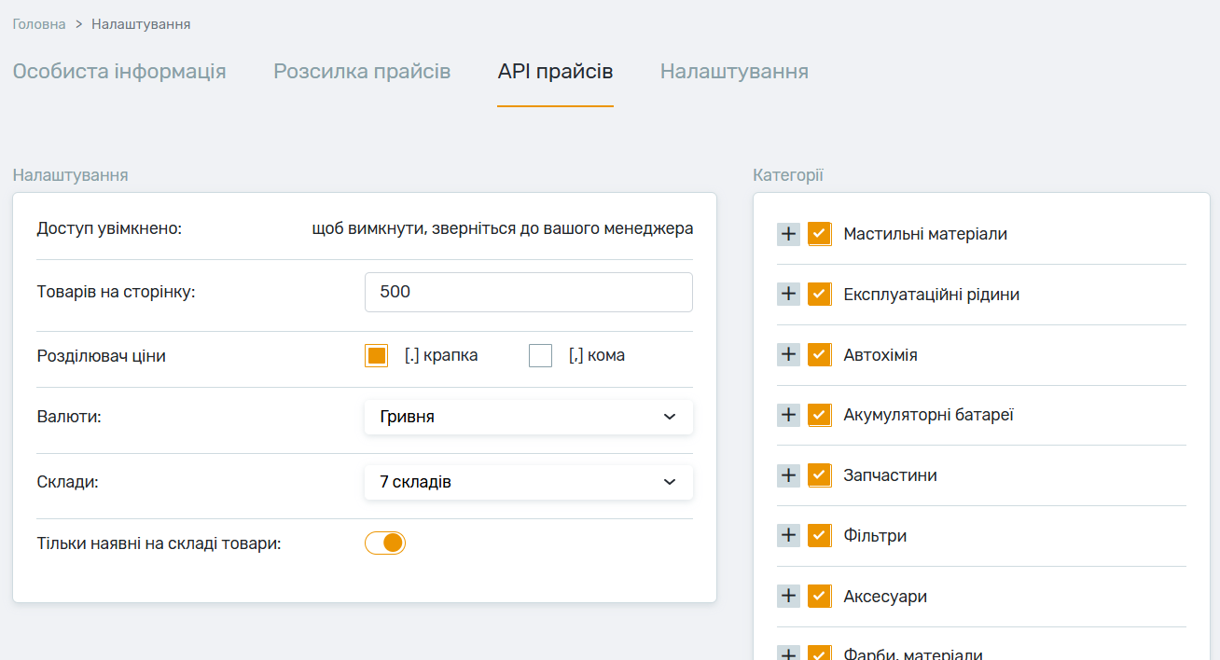The image size is (1220, 660).
Task: Click the Експлуатаційні рідини category label
Action: (932, 295)
